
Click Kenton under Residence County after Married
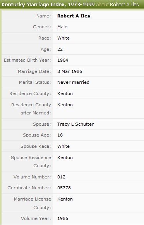(65, 105)
